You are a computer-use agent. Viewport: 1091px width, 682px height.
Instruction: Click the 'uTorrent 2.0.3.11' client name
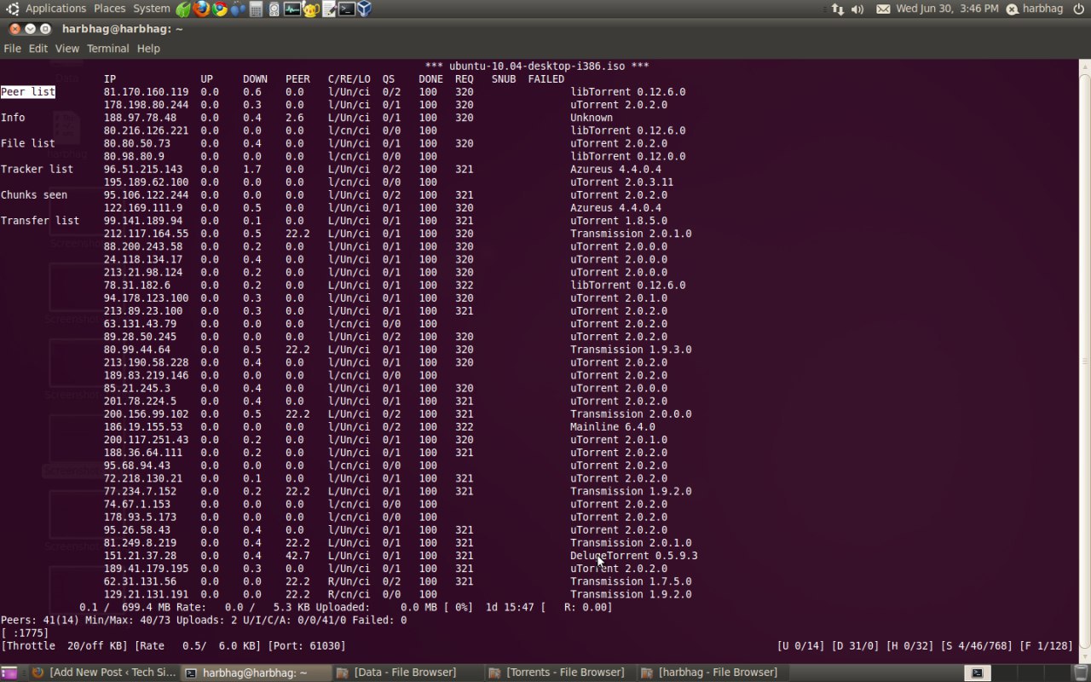622,182
